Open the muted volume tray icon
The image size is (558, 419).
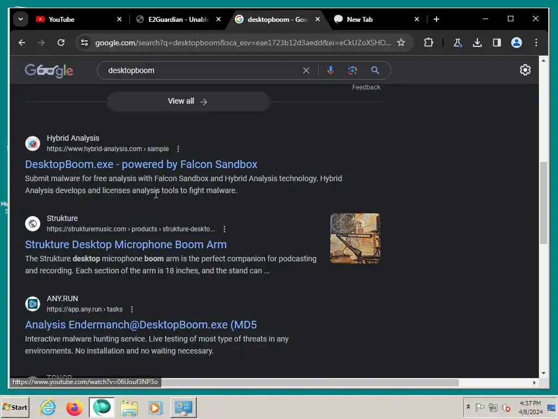[506, 407]
